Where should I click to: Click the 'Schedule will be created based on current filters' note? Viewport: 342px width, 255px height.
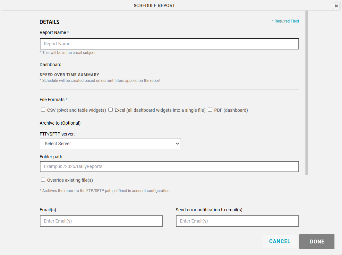pos(100,81)
